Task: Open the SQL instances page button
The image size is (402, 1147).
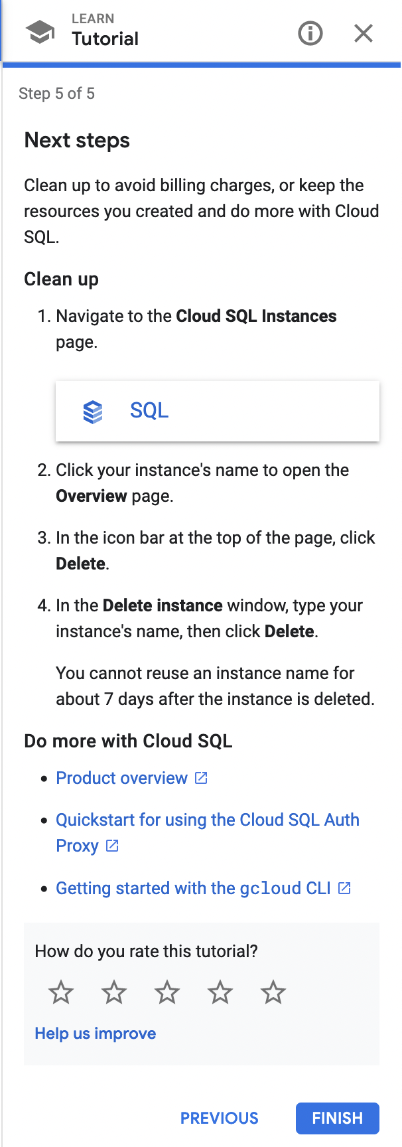Action: pyautogui.click(x=218, y=411)
